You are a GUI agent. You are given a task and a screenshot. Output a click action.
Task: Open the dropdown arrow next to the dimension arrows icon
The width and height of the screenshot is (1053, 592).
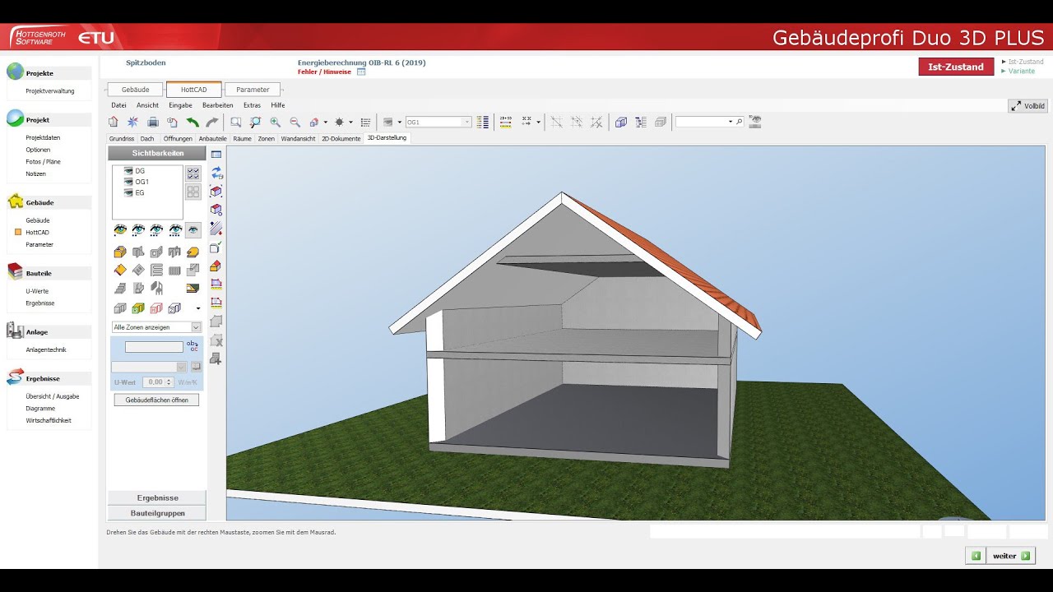coord(538,122)
